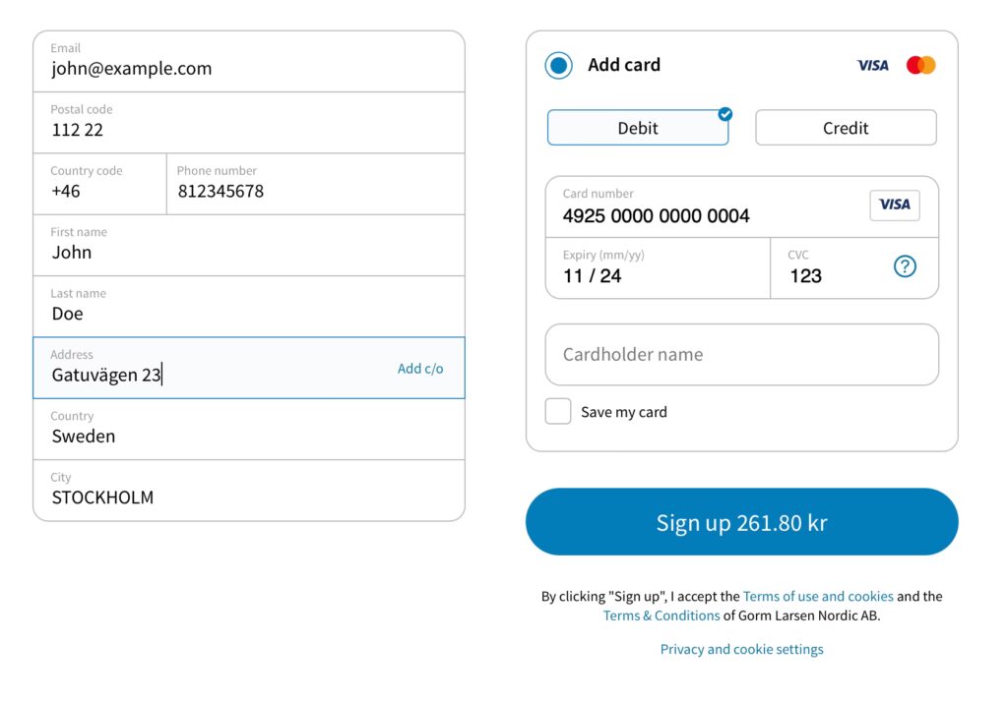Open Privacy and cookie settings
1008x702 pixels.
click(742, 649)
